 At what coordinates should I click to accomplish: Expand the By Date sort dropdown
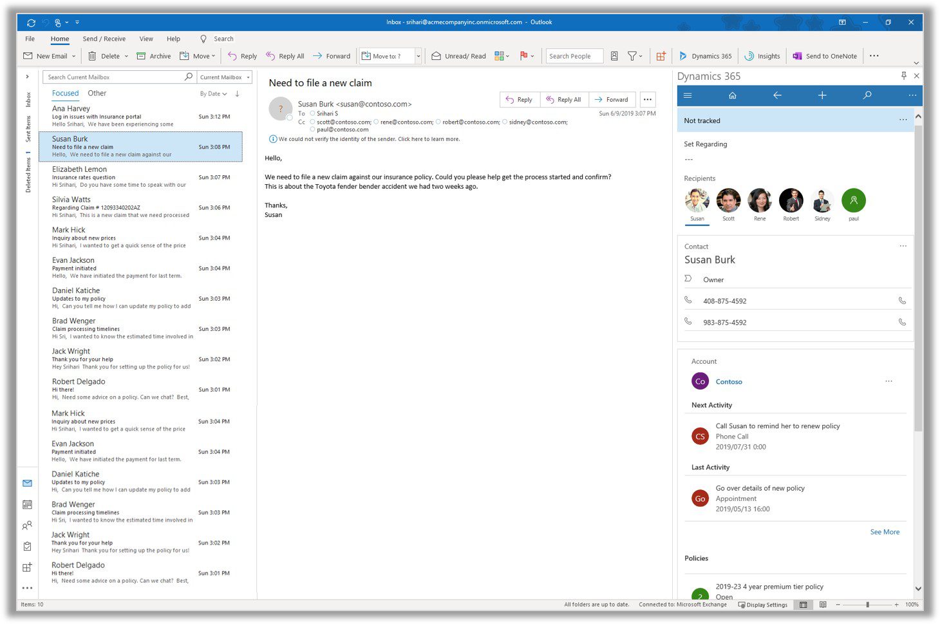coord(213,93)
